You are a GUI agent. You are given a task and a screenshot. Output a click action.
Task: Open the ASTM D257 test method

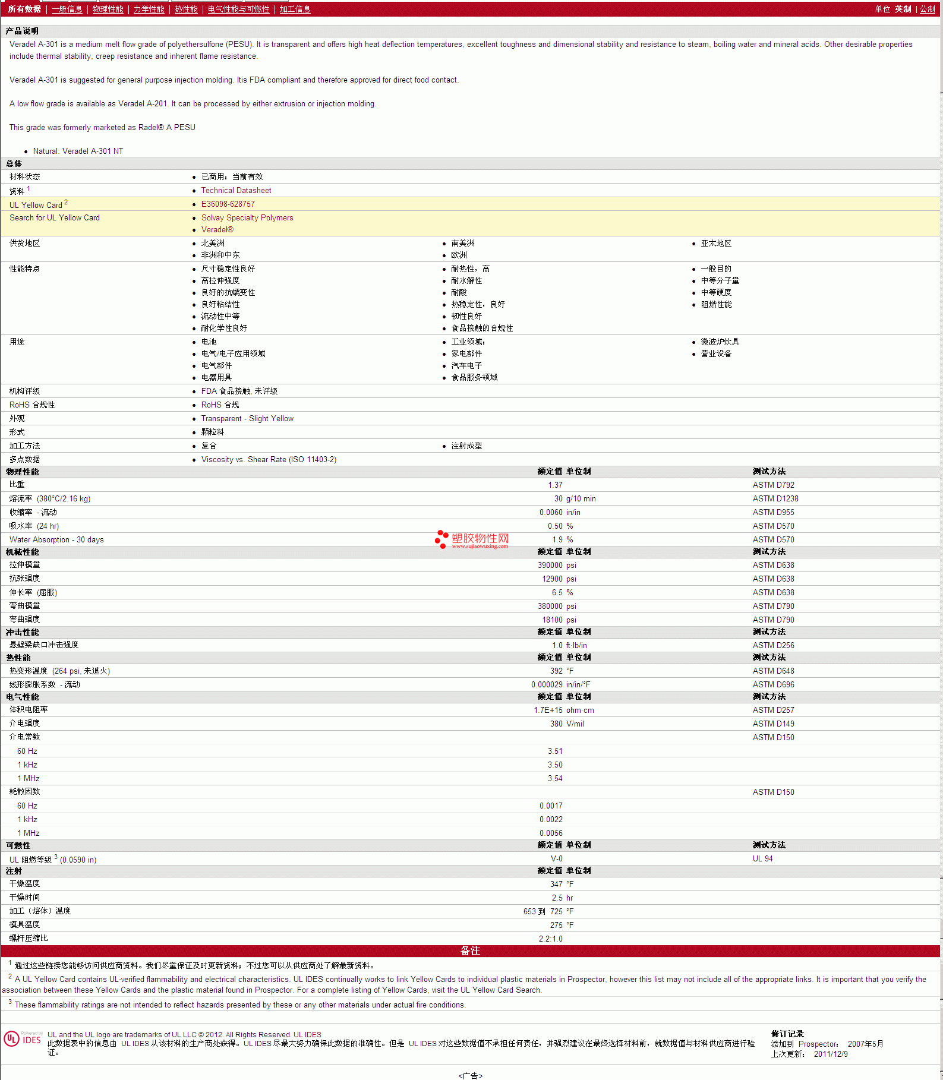point(773,710)
